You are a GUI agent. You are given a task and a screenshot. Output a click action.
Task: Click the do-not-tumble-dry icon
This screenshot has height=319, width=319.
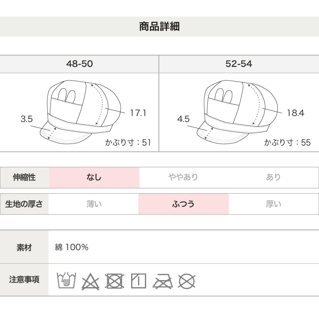pos(114,281)
